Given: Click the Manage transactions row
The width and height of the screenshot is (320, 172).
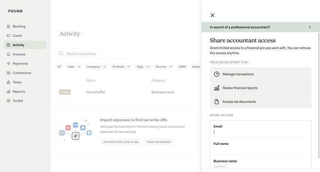Looking at the screenshot, I should pyautogui.click(x=261, y=74).
